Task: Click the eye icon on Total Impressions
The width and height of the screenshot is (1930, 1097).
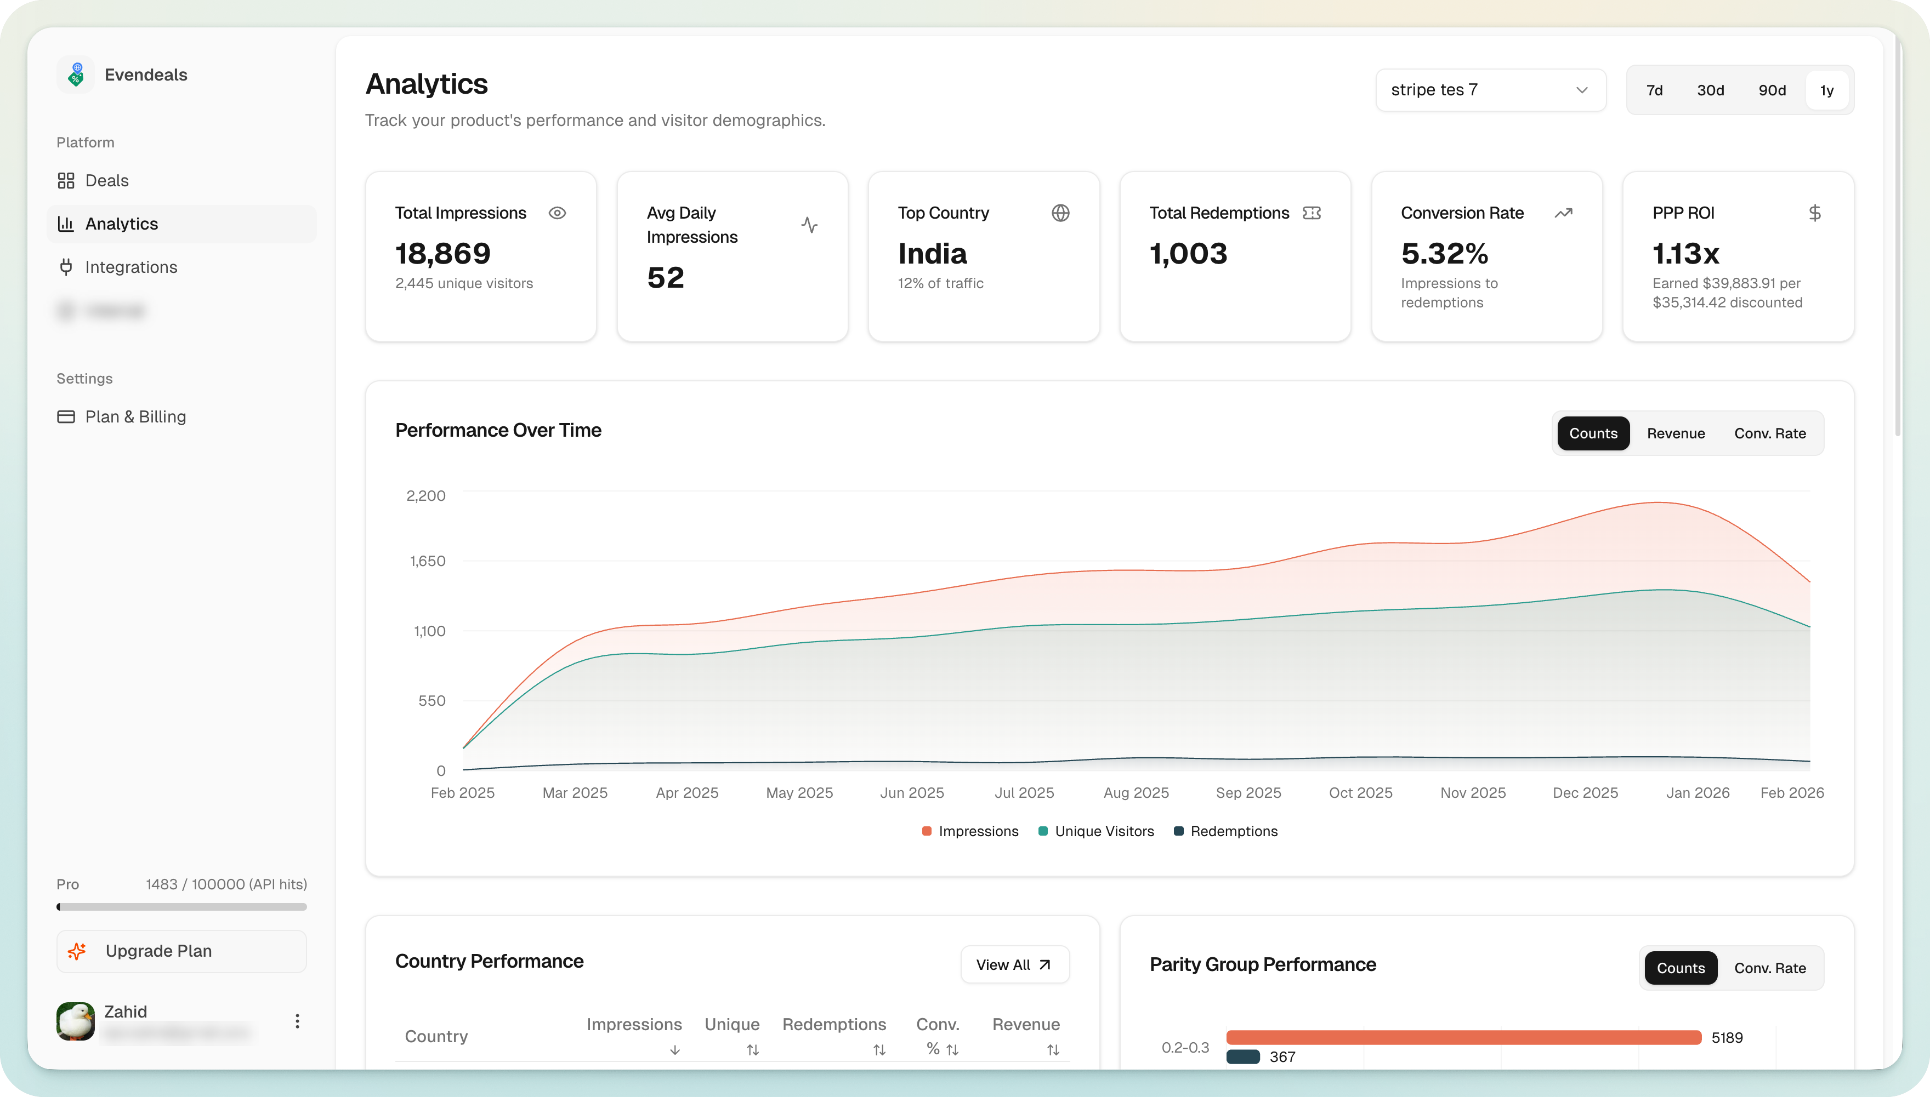Action: click(x=557, y=213)
